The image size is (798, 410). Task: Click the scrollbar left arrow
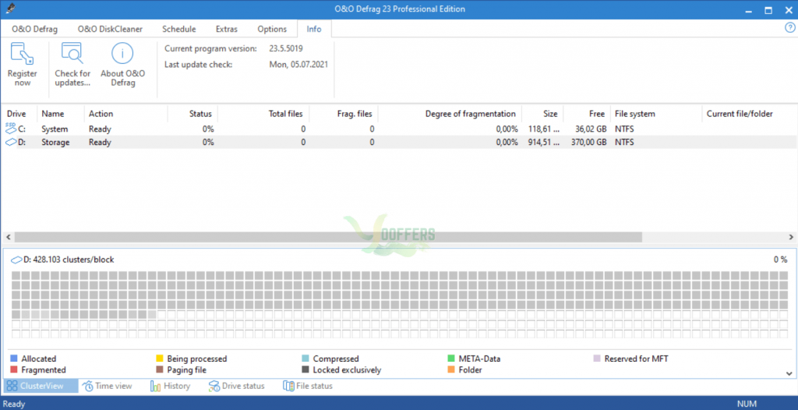tap(7, 237)
